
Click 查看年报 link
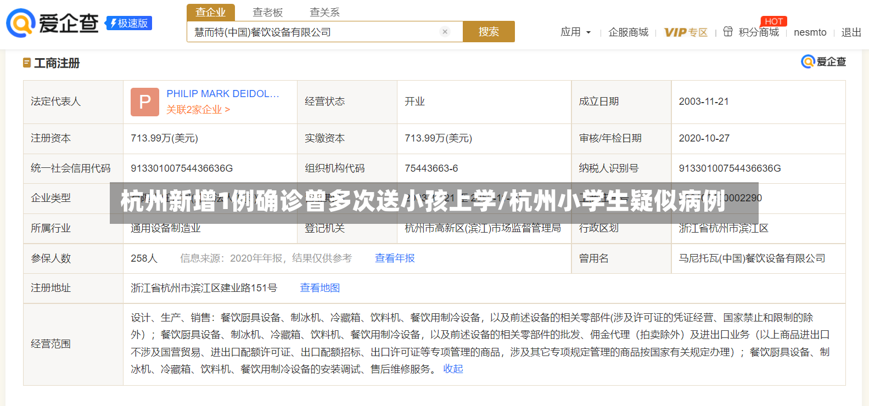click(x=395, y=258)
